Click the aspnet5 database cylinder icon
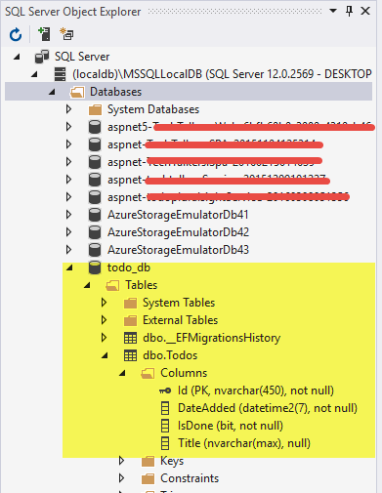Image resolution: width=382 pixels, height=493 pixels. coord(95,127)
